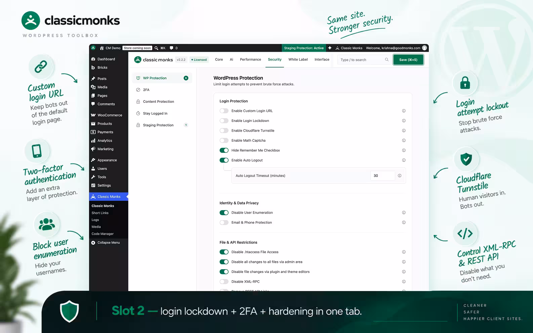
Task: Open the Code Manager submenu link
Action: tap(102, 234)
